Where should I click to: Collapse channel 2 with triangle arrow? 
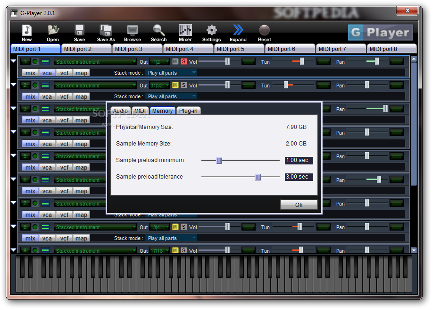[x=14, y=85]
